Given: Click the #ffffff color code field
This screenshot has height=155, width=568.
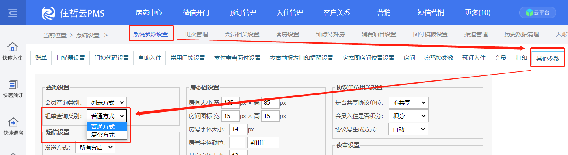Looking at the screenshot, I should coord(263,142).
